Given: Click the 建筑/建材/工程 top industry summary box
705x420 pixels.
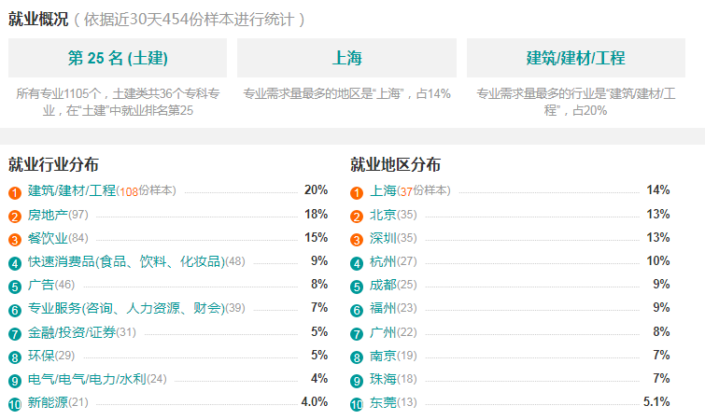Looking at the screenshot, I should 576,58.
